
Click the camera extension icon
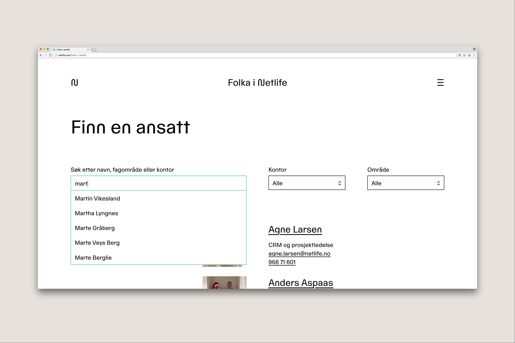[x=465, y=55]
